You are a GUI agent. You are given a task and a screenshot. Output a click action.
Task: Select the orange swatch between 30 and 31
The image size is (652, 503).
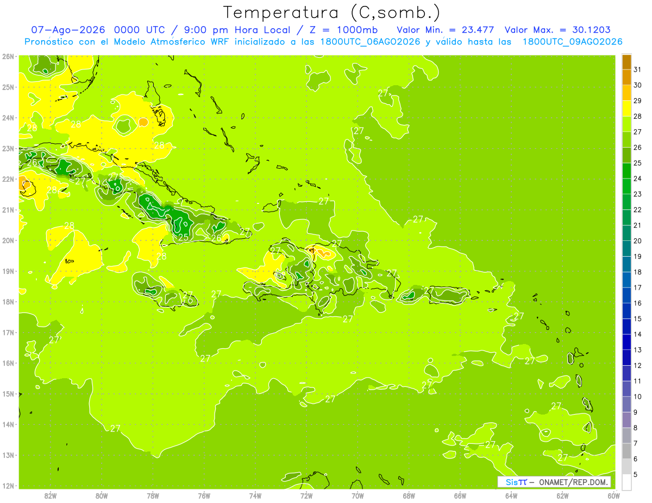[x=626, y=78]
